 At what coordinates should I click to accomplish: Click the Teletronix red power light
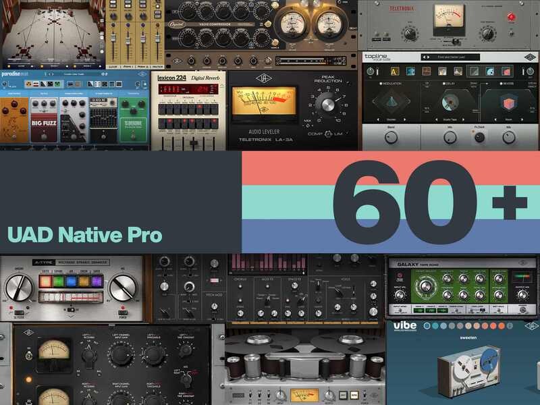point(511,17)
